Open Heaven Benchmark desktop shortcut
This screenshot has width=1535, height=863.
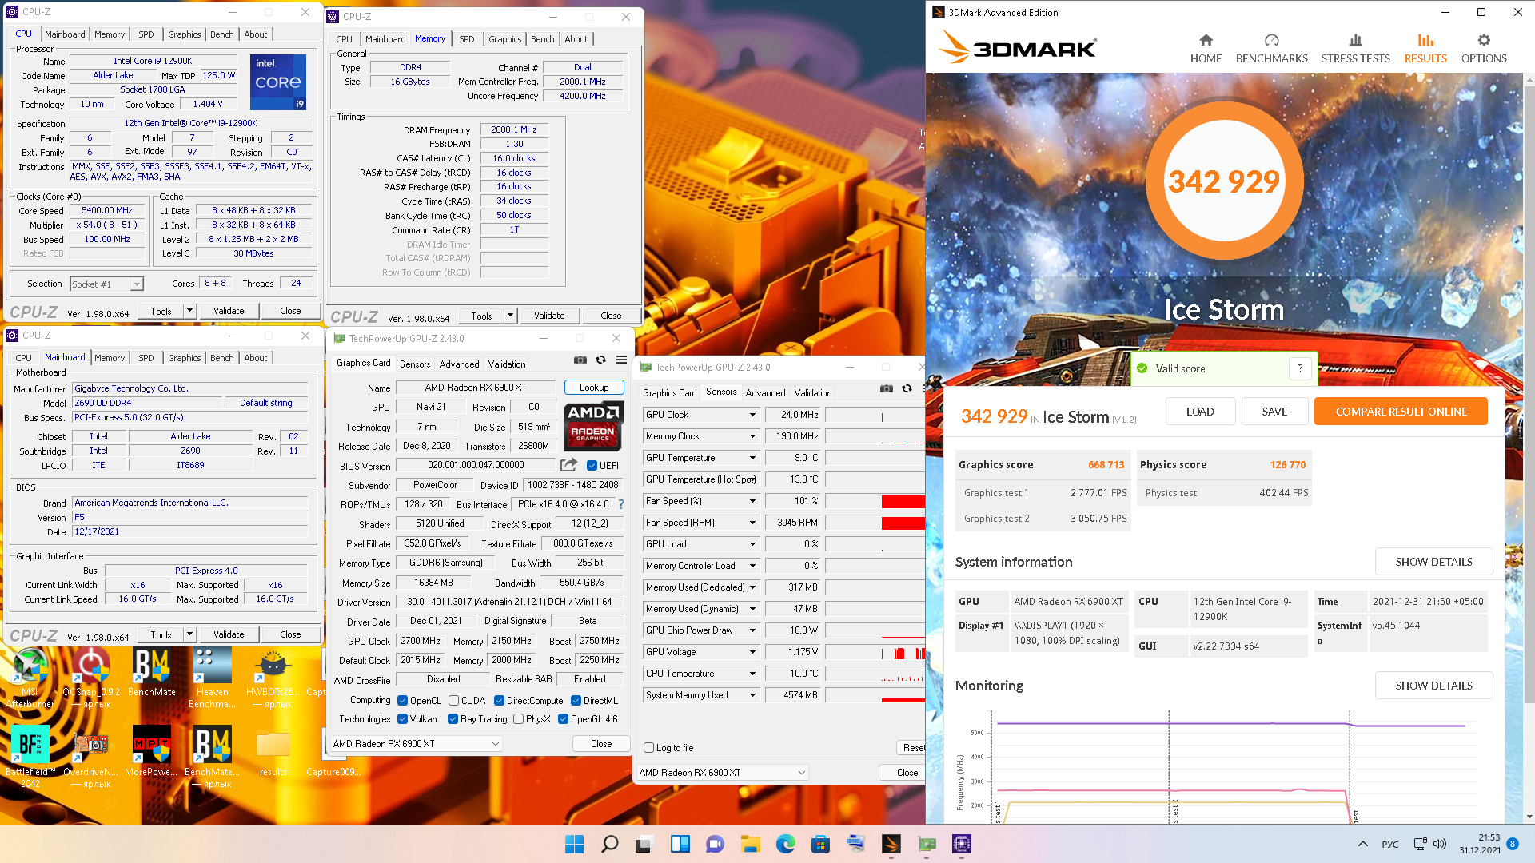212,678
